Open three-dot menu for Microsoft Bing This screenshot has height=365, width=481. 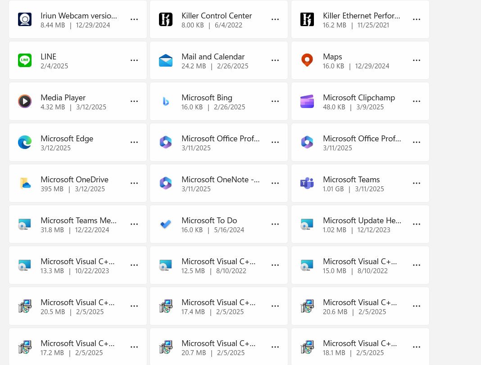pyautogui.click(x=275, y=101)
